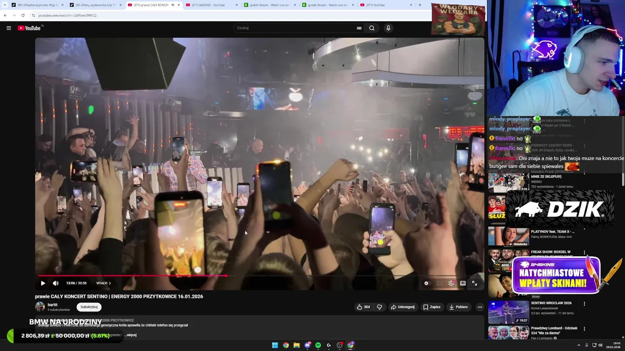Play the paused video
625x351 pixels.
click(x=43, y=283)
